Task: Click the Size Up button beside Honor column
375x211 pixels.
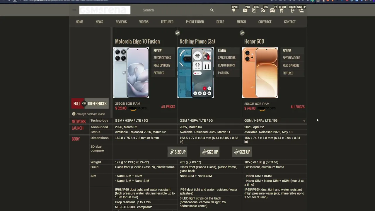Action: pos(242,152)
